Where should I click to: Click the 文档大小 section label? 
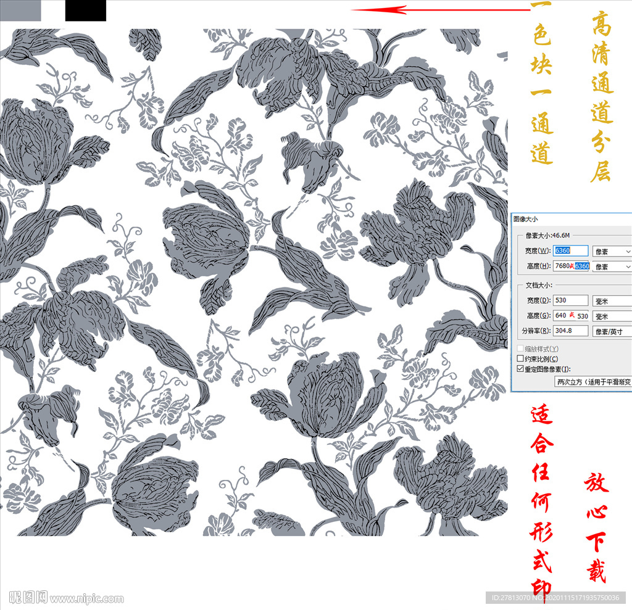pyautogui.click(x=539, y=285)
